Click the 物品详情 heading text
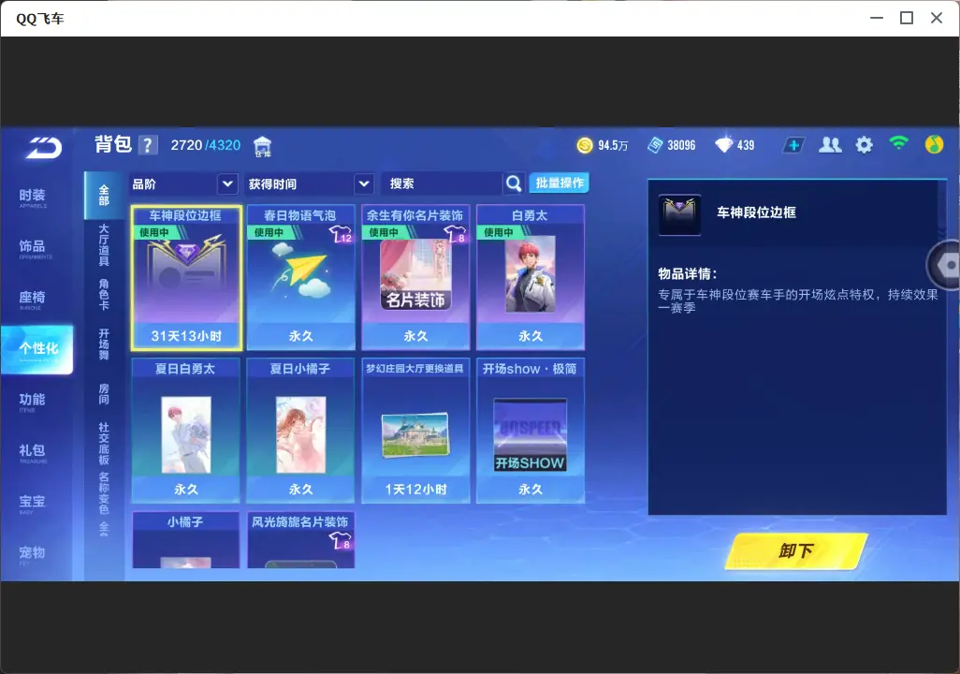960x674 pixels. (688, 274)
